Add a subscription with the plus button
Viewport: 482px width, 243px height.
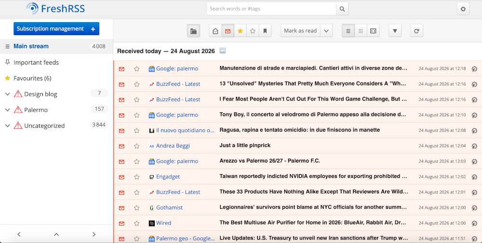93,28
